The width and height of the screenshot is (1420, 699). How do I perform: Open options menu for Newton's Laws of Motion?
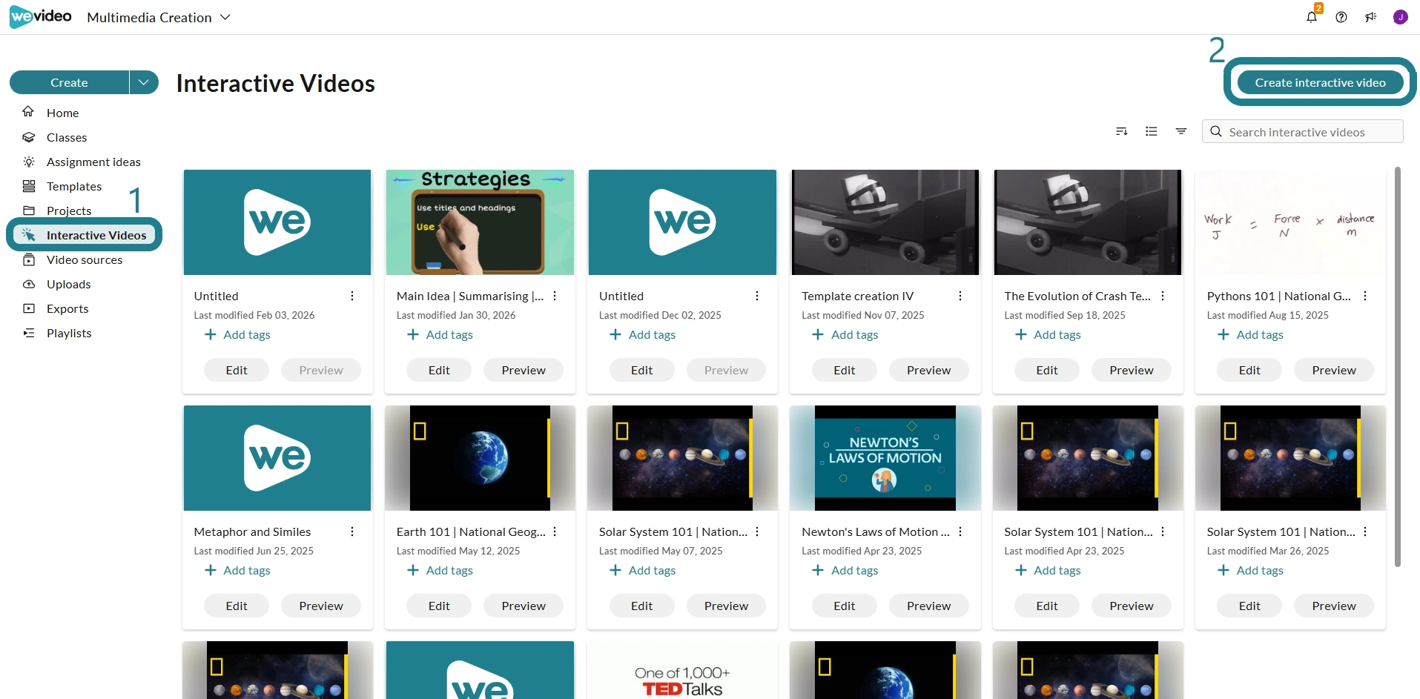coord(960,531)
